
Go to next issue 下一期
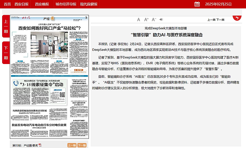click(x=6, y=53)
